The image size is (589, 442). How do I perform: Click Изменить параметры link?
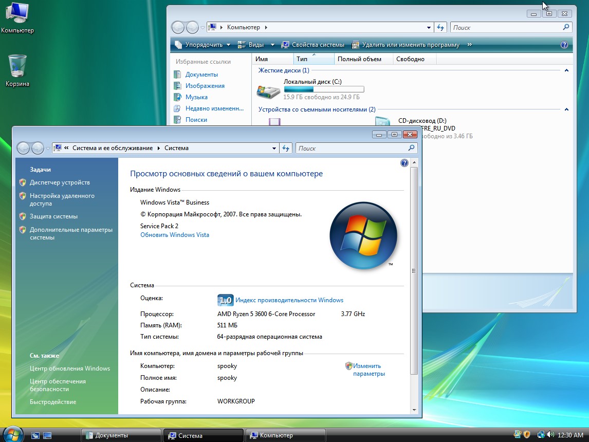[369, 370]
